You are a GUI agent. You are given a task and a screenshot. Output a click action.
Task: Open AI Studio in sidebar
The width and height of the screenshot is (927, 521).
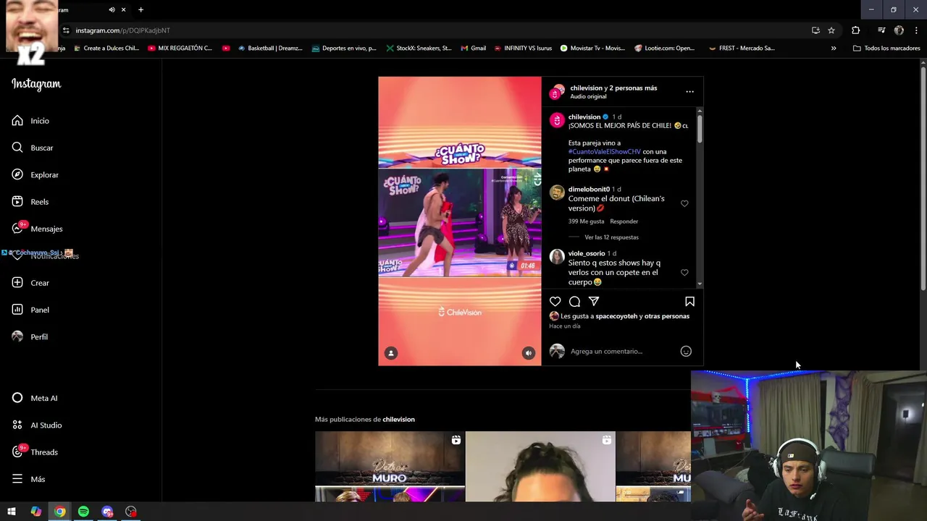click(36, 425)
